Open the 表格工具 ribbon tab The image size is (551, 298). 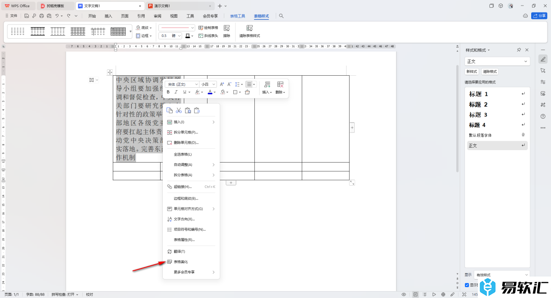[238, 16]
